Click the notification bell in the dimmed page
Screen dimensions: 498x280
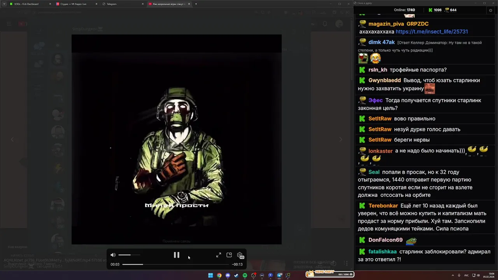tap(325, 24)
